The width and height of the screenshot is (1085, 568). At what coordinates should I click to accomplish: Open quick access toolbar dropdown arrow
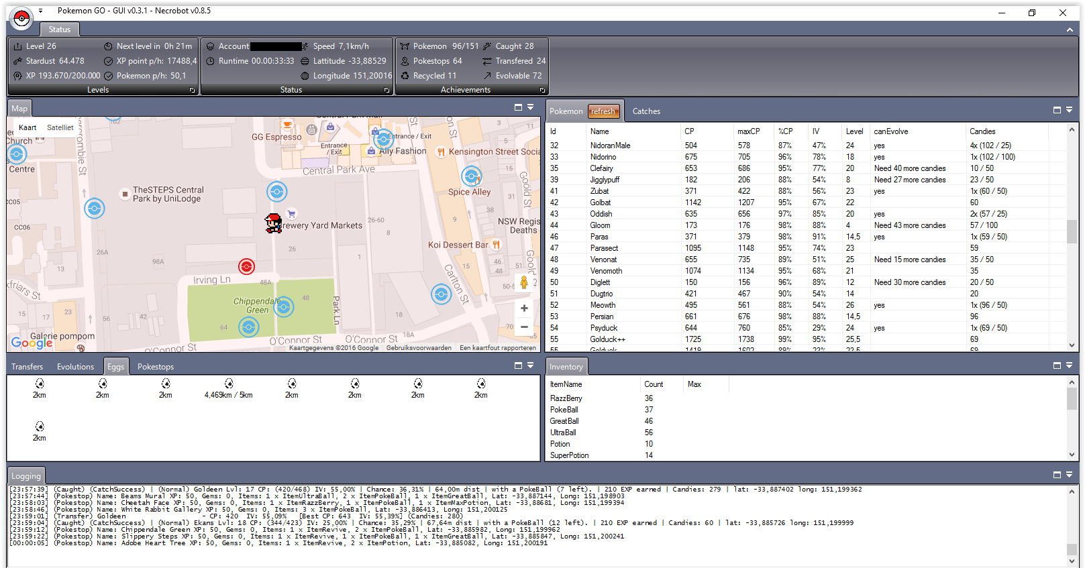[40, 11]
